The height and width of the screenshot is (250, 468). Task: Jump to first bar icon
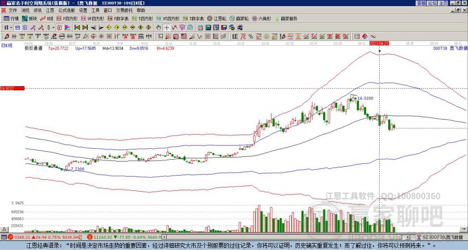tap(77, 27)
